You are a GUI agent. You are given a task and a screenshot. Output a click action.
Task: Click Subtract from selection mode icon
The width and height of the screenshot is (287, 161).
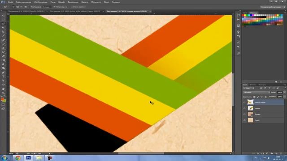[22, 7]
